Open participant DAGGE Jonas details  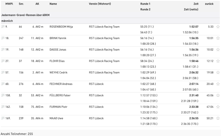point(58,50)
